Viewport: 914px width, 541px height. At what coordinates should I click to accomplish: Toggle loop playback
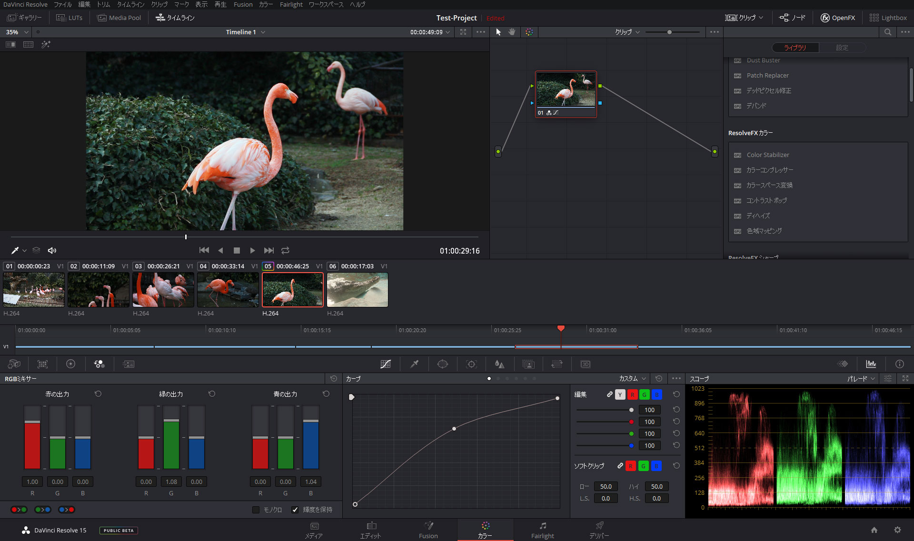[285, 250]
